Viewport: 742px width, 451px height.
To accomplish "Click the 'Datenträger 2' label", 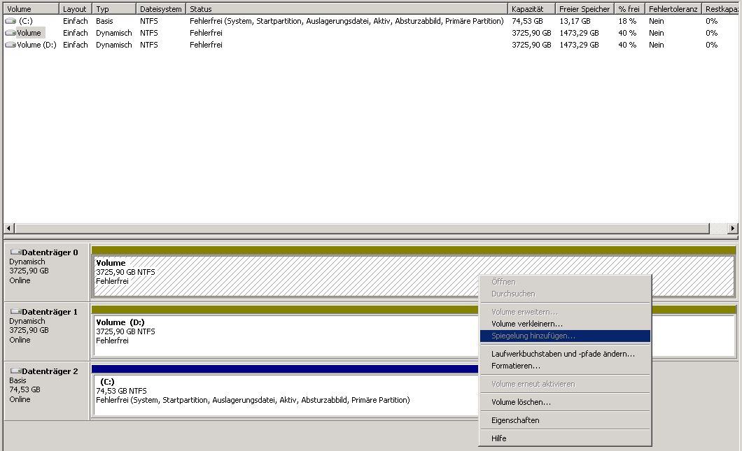I will pos(50,371).
